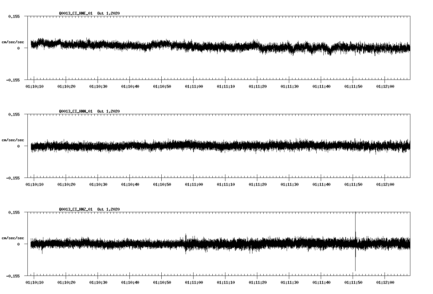Click the cm/sec/sec axis label on HNZ plot

coord(13,238)
